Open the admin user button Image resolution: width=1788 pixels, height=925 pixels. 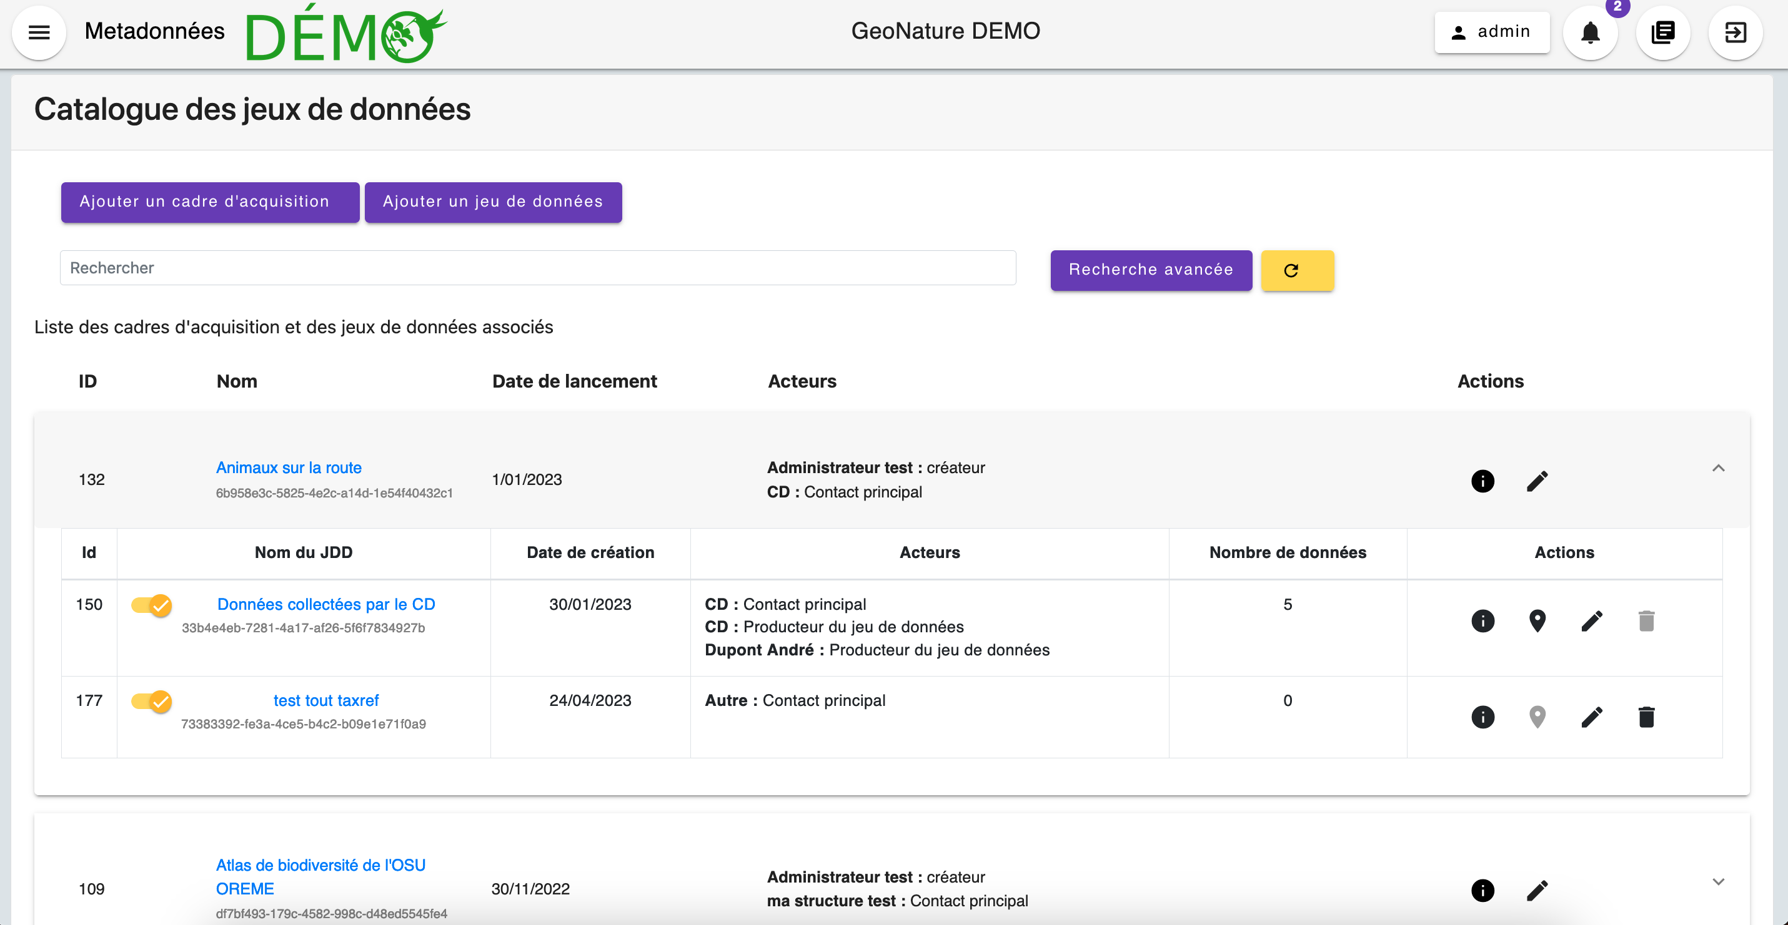(1492, 32)
